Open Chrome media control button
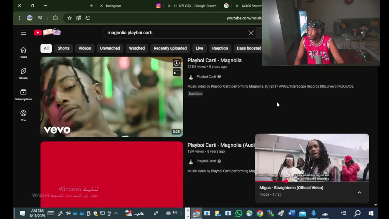 pyautogui.click(x=40, y=18)
